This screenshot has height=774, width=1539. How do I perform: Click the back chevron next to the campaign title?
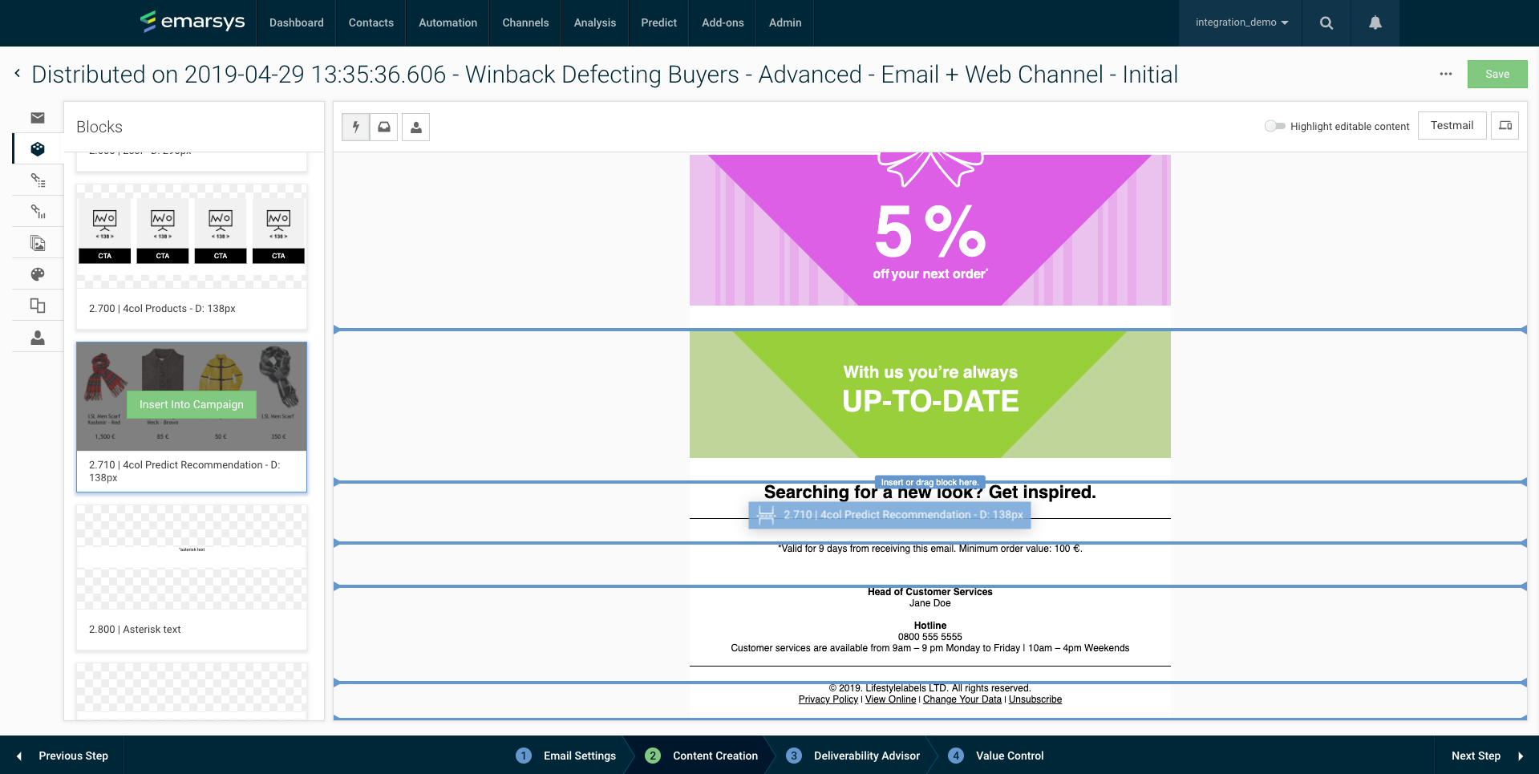click(x=16, y=73)
